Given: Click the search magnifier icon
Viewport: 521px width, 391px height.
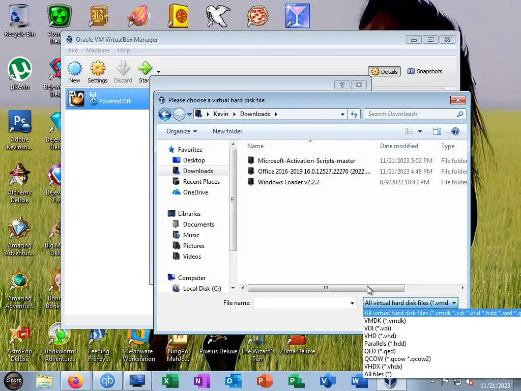Looking at the screenshot, I should pyautogui.click(x=460, y=114).
